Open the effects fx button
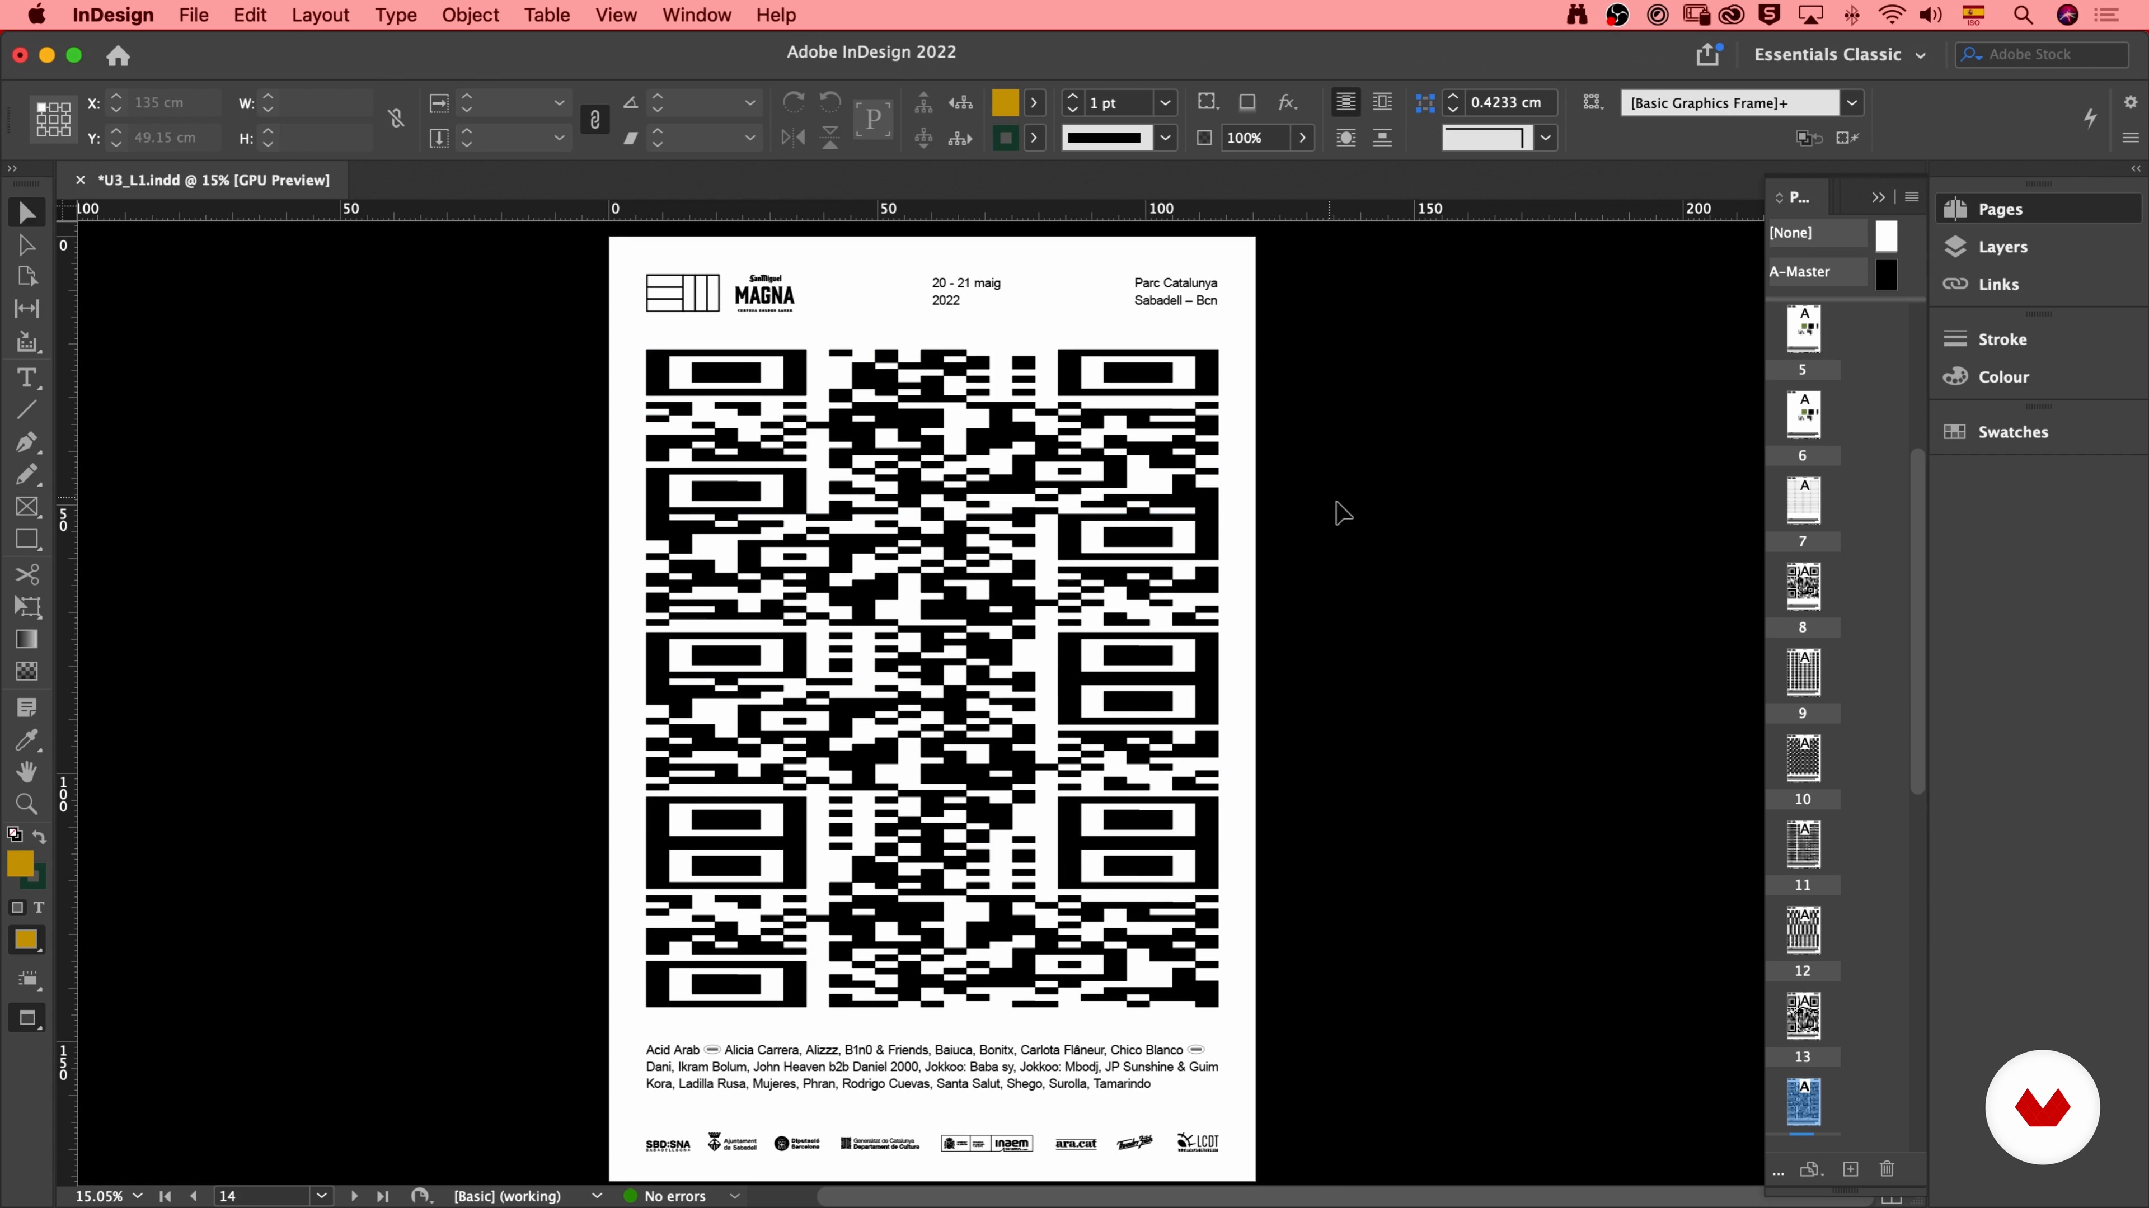Screen dimensions: 2149x1208 1287,102
